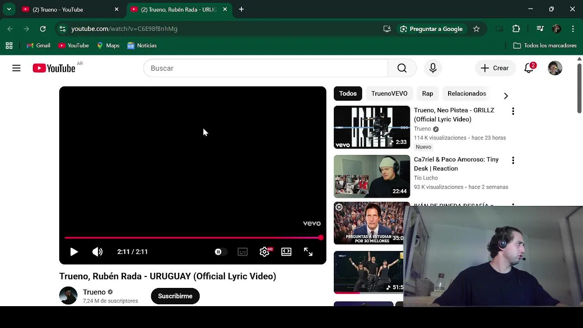Click the Nuevo badge on GRILLZ video
Image resolution: width=583 pixels, height=328 pixels.
click(424, 147)
